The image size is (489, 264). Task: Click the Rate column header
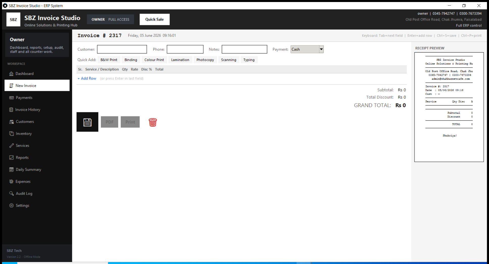click(x=134, y=69)
